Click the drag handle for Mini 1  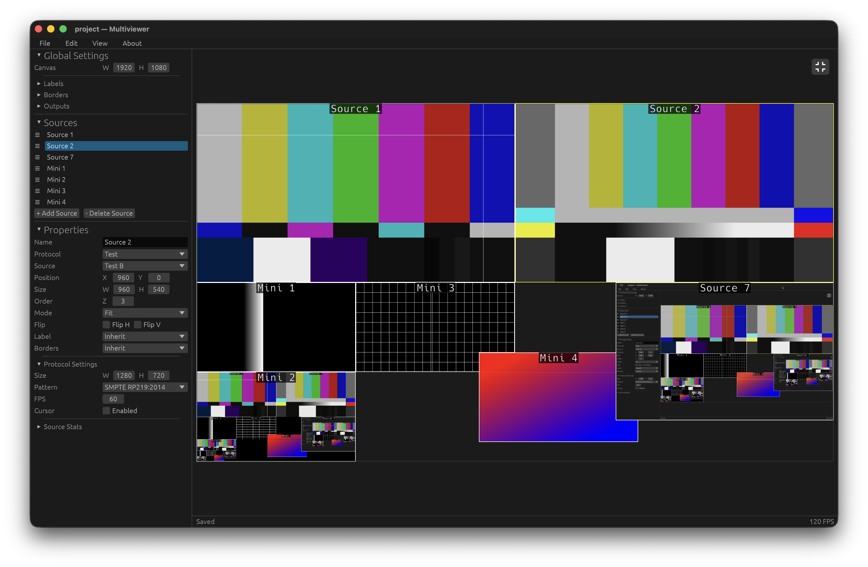(37, 168)
